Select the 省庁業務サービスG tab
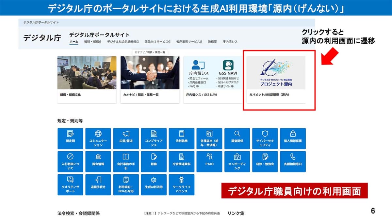This screenshot has height=220, width=392. pos(189,42)
